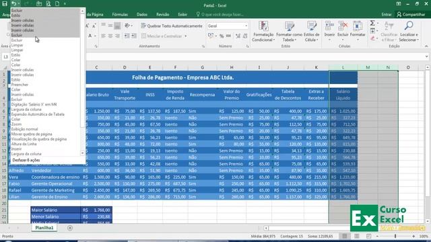Click the ribbon display options icon
This screenshot has height=242, width=431.
[398, 4]
